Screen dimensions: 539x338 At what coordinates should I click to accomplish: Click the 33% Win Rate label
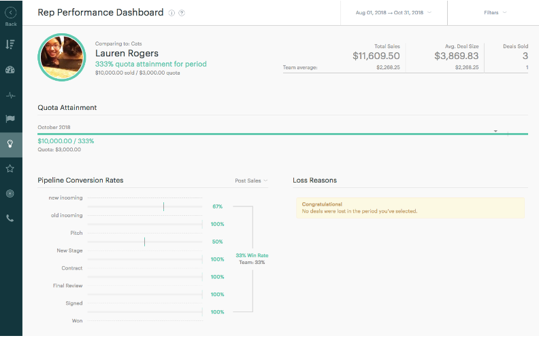tap(252, 256)
